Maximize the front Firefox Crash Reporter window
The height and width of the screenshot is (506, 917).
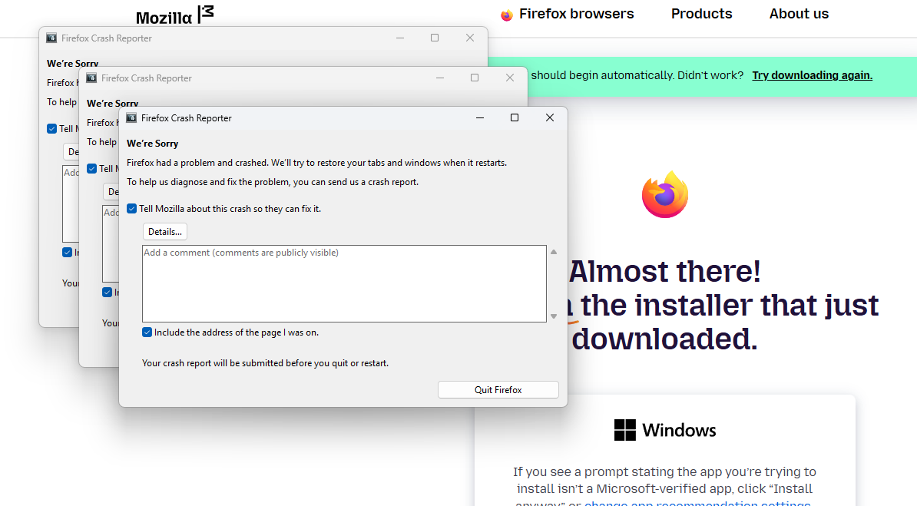coord(515,117)
